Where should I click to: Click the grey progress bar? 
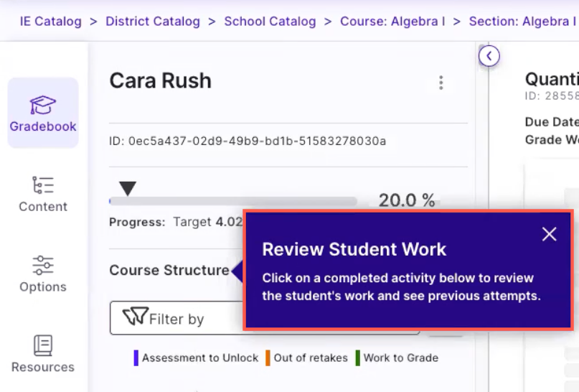[x=233, y=201]
